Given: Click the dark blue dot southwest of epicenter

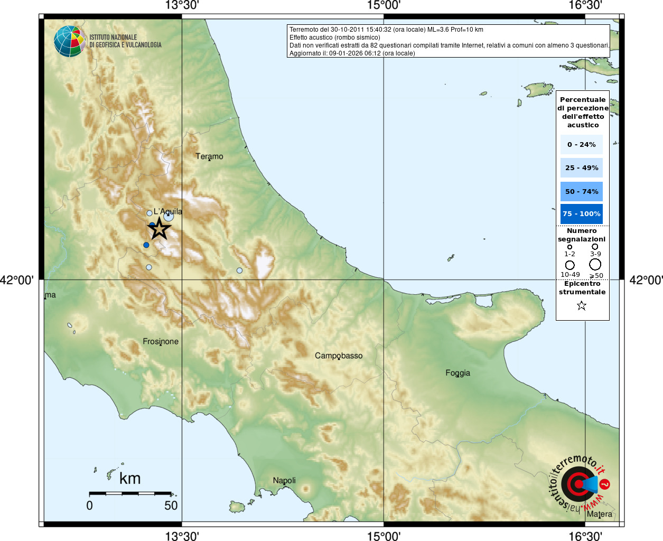Looking at the screenshot, I should [x=146, y=245].
